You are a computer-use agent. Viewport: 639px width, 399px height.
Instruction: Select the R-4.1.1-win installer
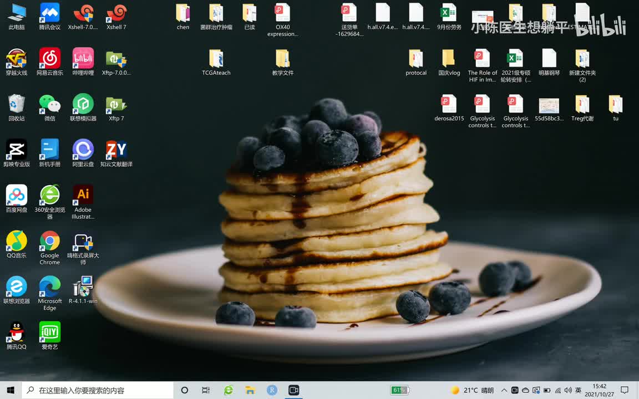pyautogui.click(x=83, y=290)
